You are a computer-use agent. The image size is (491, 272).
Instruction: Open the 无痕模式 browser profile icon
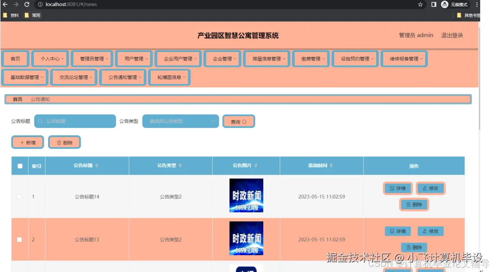(445, 5)
